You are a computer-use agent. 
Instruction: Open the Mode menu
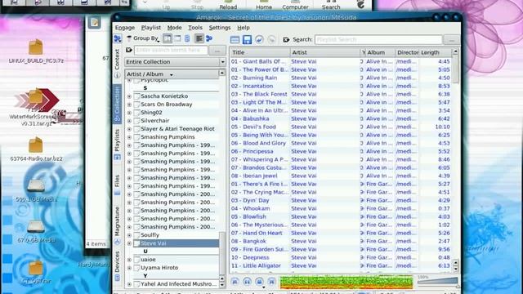click(x=174, y=28)
